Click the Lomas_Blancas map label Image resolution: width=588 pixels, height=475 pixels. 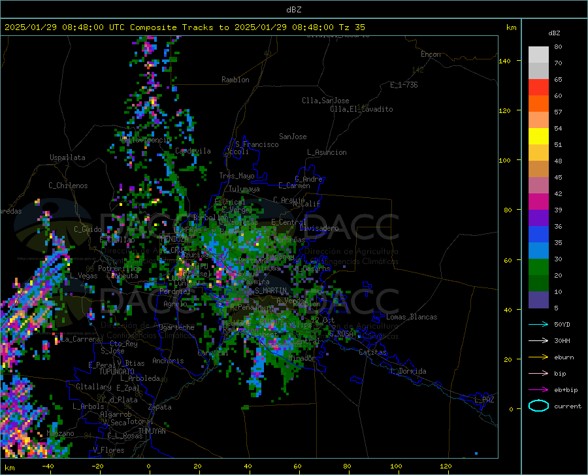tap(412, 317)
